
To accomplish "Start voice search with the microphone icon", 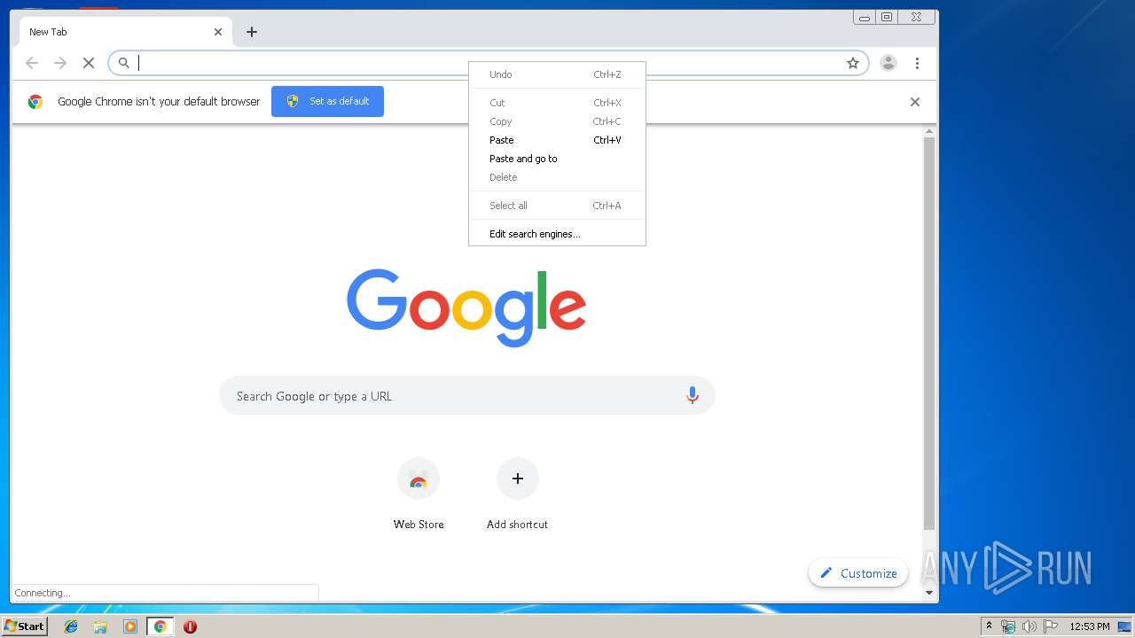I will click(x=693, y=396).
